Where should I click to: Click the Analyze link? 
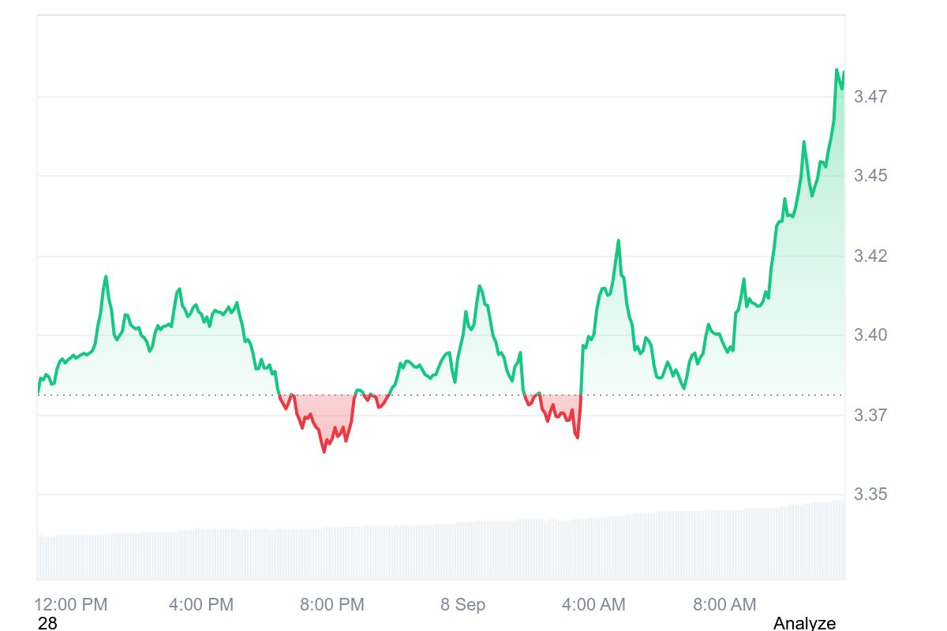[x=803, y=623]
